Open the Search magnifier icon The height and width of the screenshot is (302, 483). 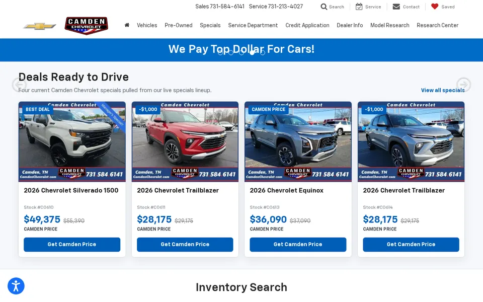click(324, 7)
